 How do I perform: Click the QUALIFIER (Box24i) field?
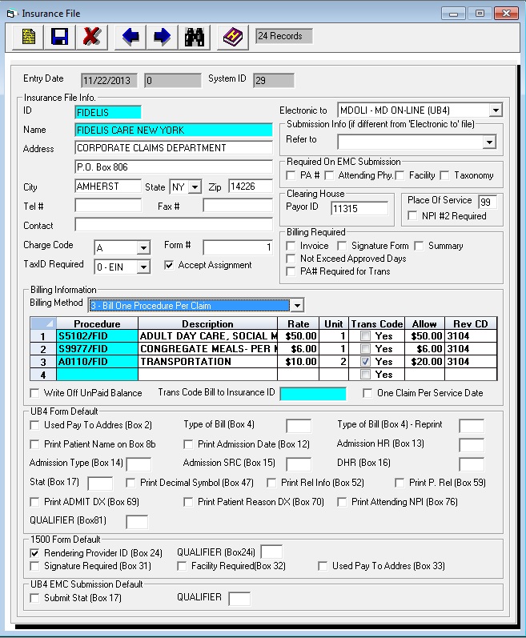271,552
